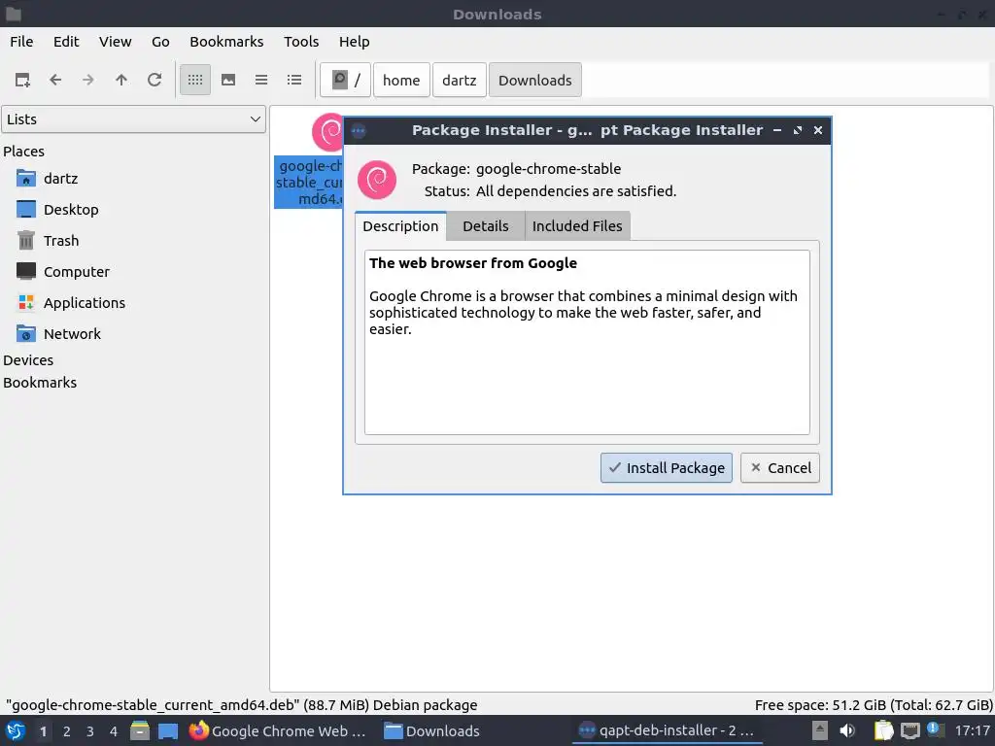Open the Package Installer window menu icon
995x746 pixels.
pos(359,131)
